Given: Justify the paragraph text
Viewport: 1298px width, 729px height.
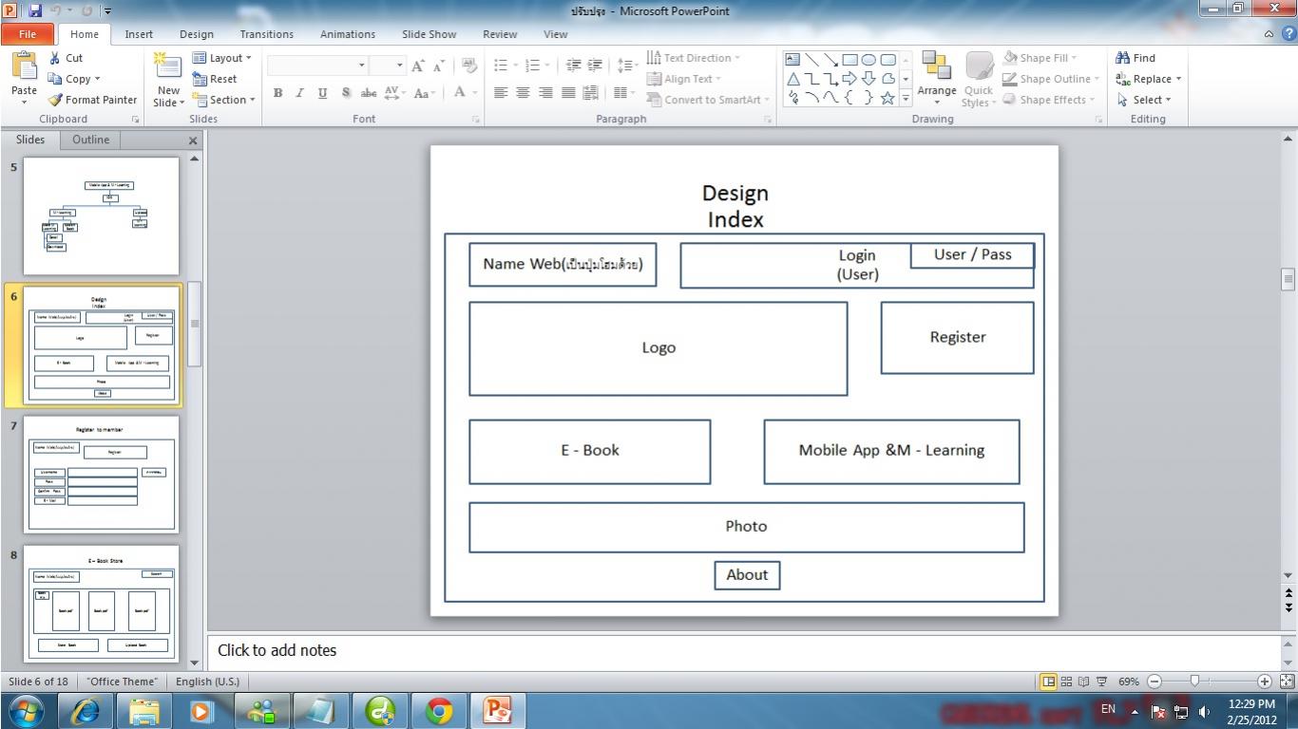Looking at the screenshot, I should (568, 92).
